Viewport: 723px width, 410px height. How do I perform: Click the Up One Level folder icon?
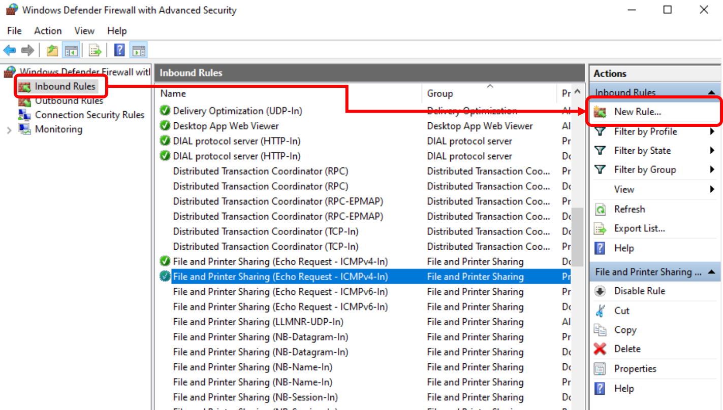pos(52,50)
